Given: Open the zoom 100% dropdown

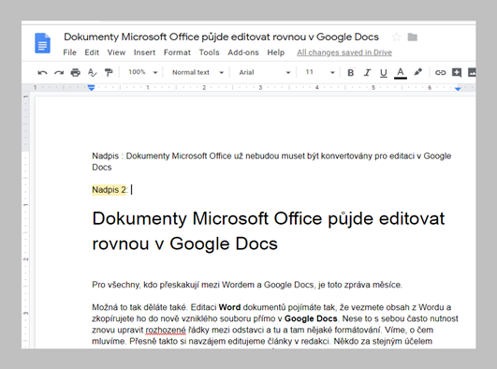Looking at the screenshot, I should [x=142, y=72].
